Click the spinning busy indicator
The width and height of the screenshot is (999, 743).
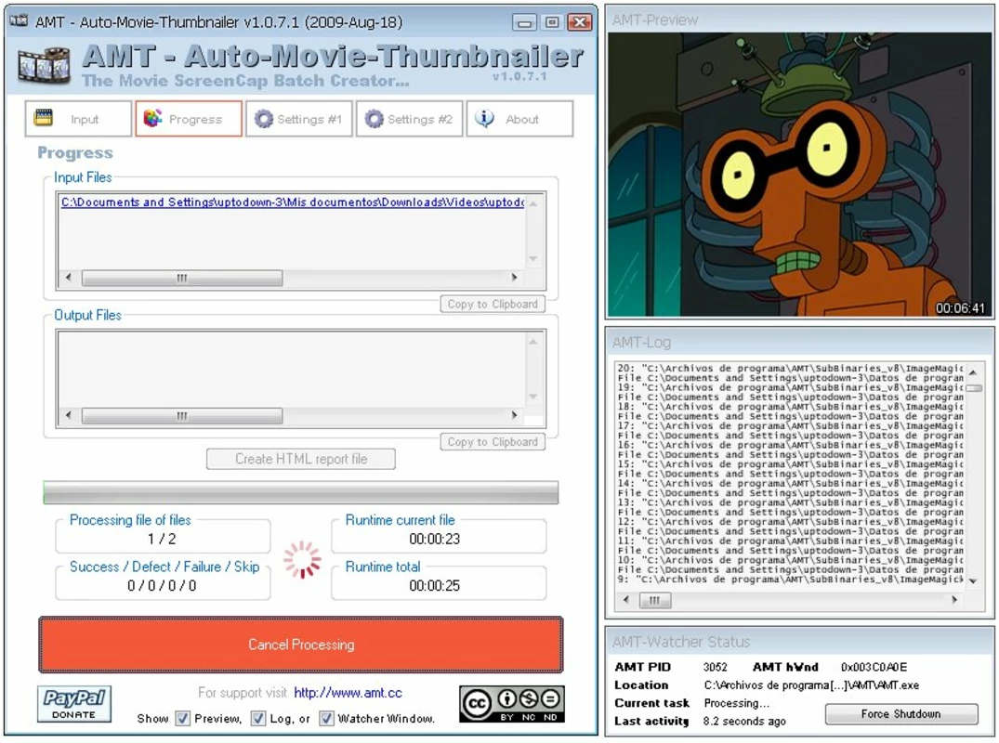302,560
